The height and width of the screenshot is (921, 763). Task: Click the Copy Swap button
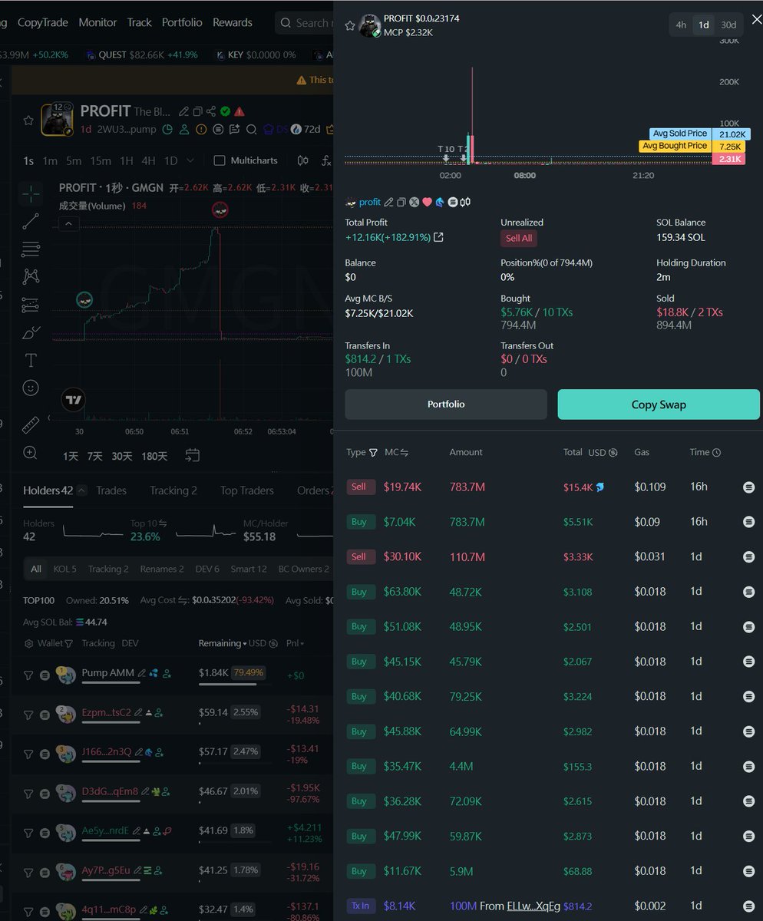(659, 404)
